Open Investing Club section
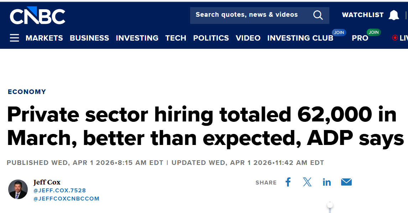The height and width of the screenshot is (213, 408). click(300, 38)
